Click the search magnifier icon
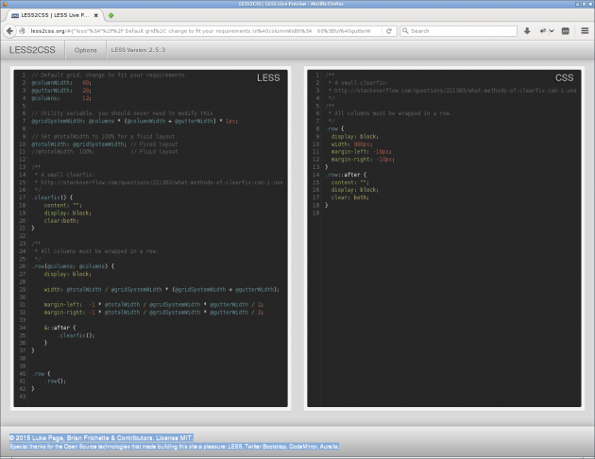Image resolution: width=595 pixels, height=459 pixels. [405, 31]
